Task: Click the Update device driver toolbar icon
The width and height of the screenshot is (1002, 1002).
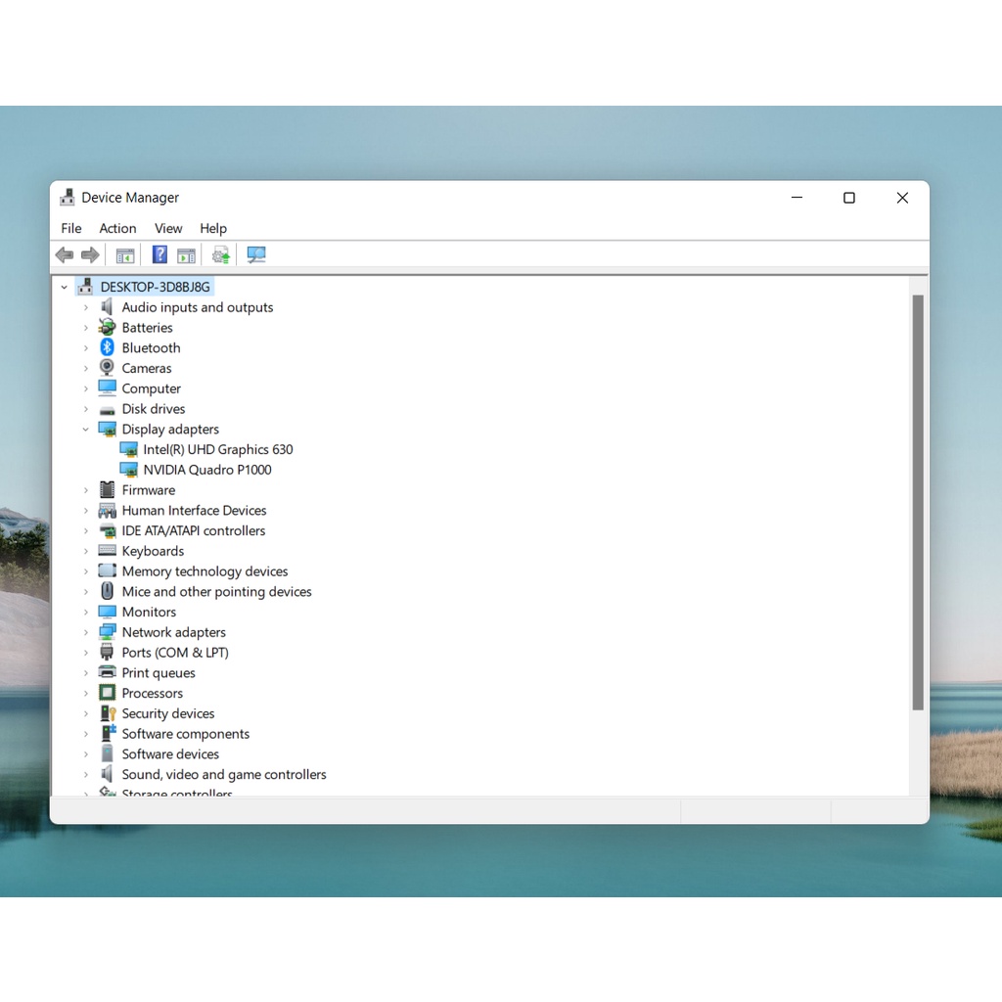Action: pos(221,255)
